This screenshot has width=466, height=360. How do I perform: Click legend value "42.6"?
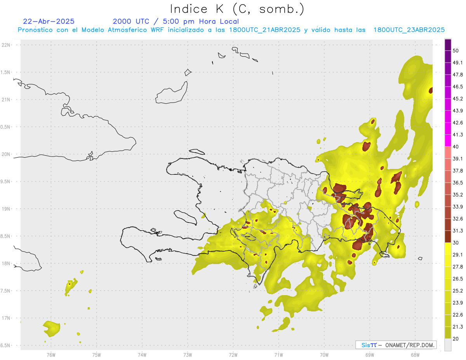click(458, 123)
